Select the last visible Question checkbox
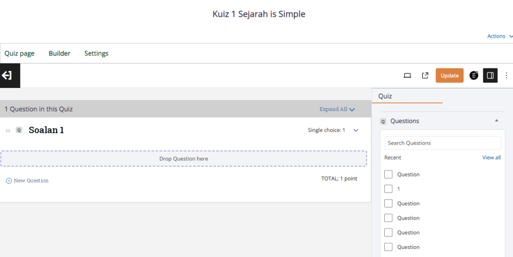The width and height of the screenshot is (513, 257). coord(388,247)
